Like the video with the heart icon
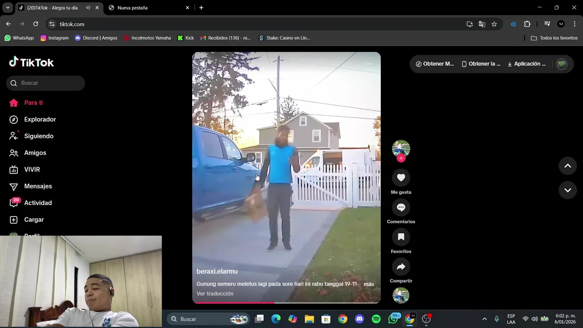Screen dimensions: 583x328 point(401,178)
